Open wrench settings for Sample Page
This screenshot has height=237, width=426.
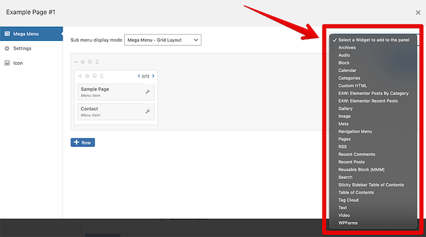pyautogui.click(x=148, y=92)
